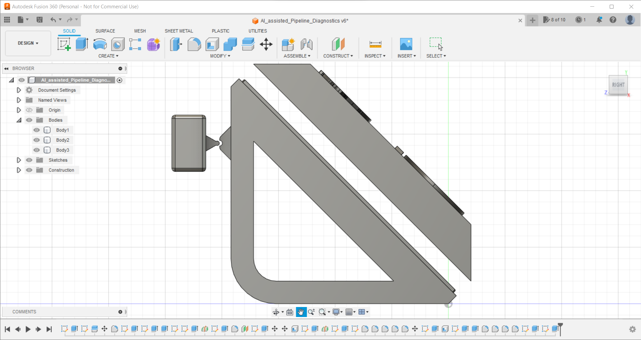The height and width of the screenshot is (340, 641).
Task: Hide Body1 using its eye icon
Action: pyautogui.click(x=37, y=130)
